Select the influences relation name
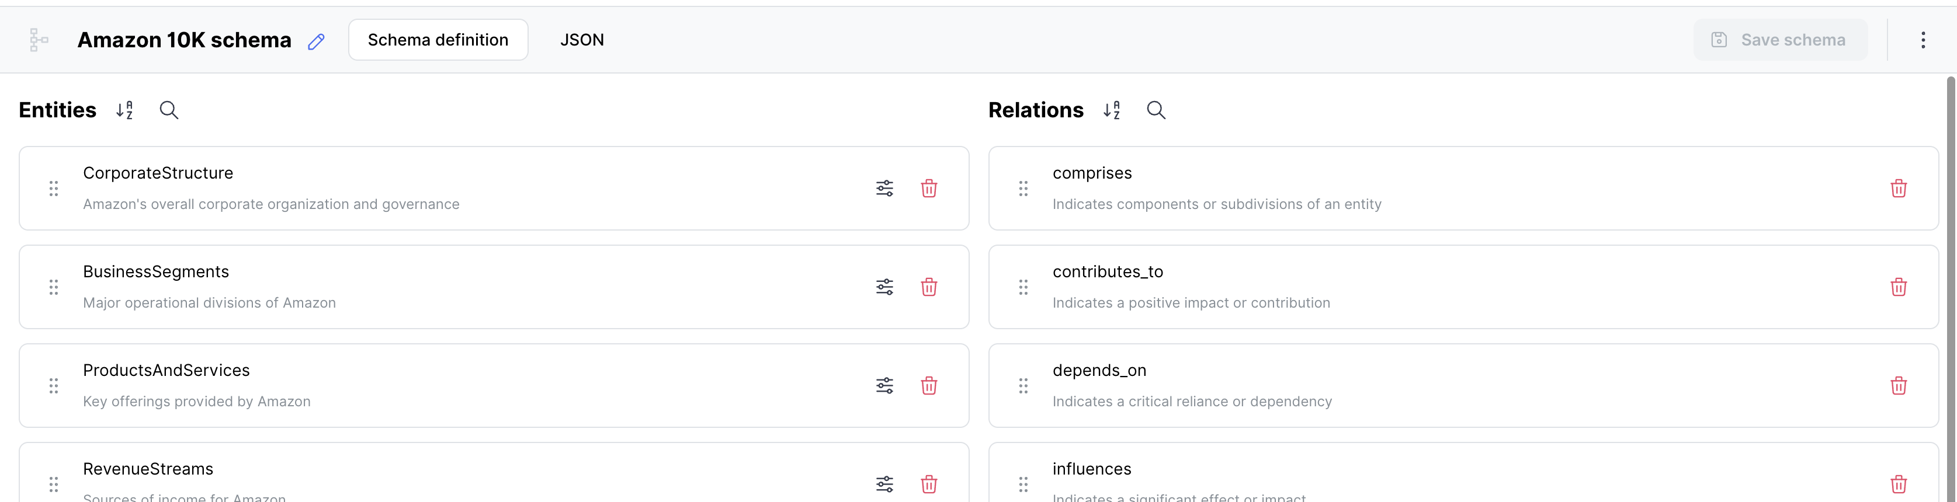The height and width of the screenshot is (502, 1957). (1092, 469)
